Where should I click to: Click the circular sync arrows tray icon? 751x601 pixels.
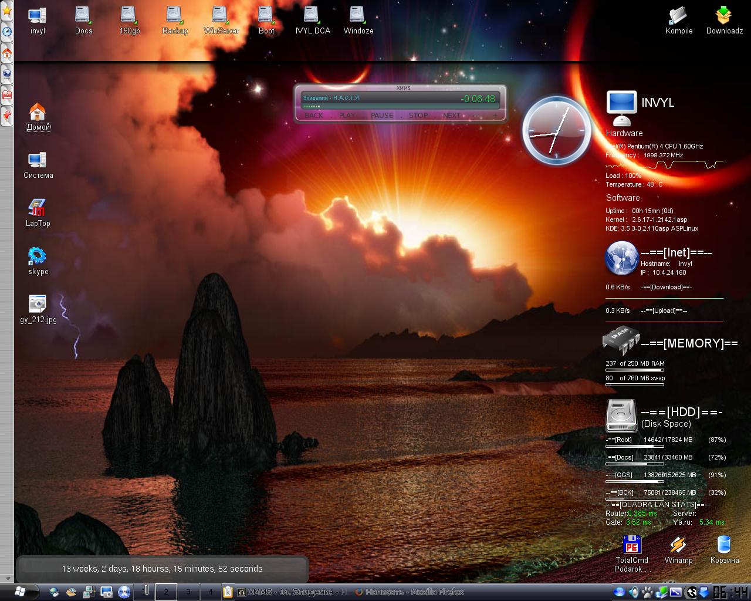pyautogui.click(x=692, y=592)
